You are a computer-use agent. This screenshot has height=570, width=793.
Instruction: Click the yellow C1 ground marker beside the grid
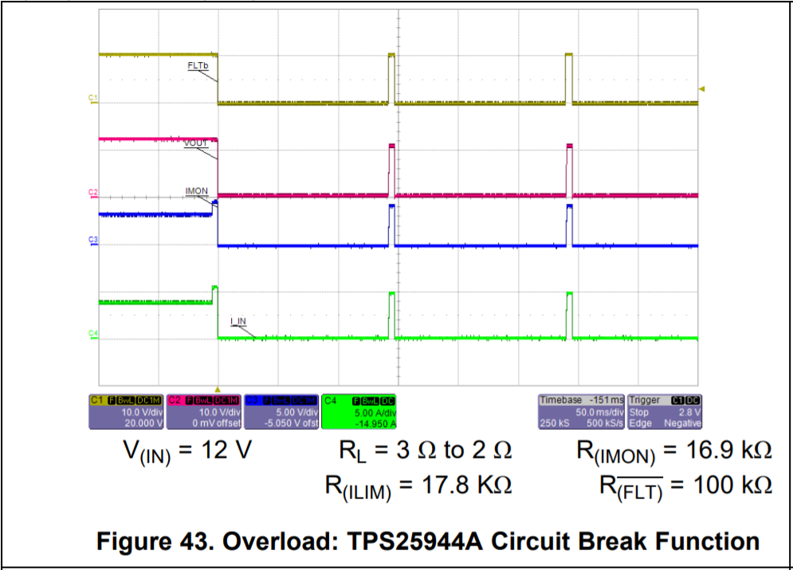(93, 99)
